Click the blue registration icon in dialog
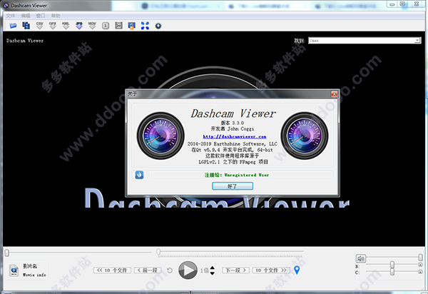Screen dimensions: 428x294 [139, 175]
